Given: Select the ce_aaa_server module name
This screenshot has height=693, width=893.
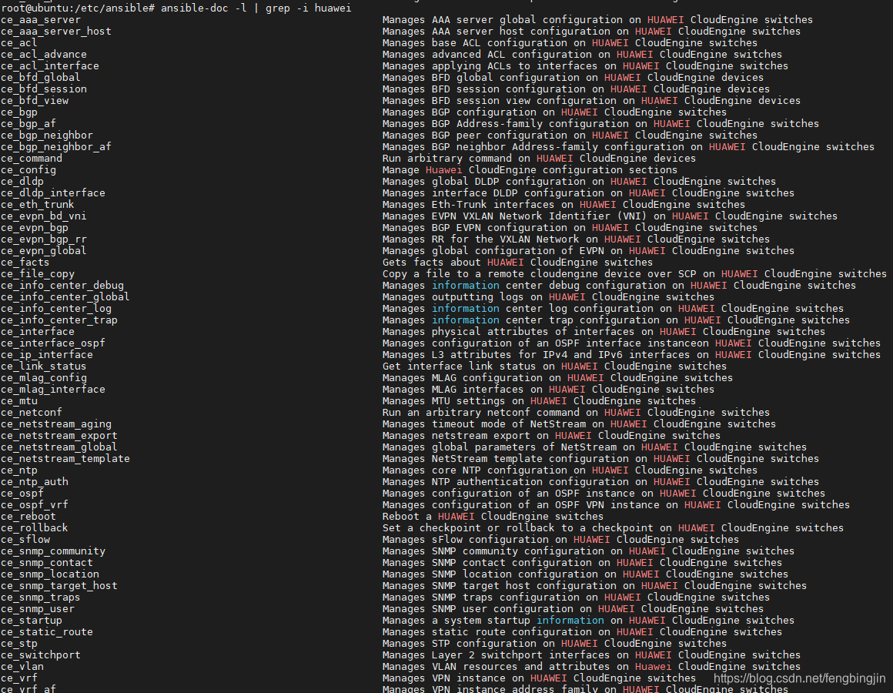Looking at the screenshot, I should pos(41,20).
